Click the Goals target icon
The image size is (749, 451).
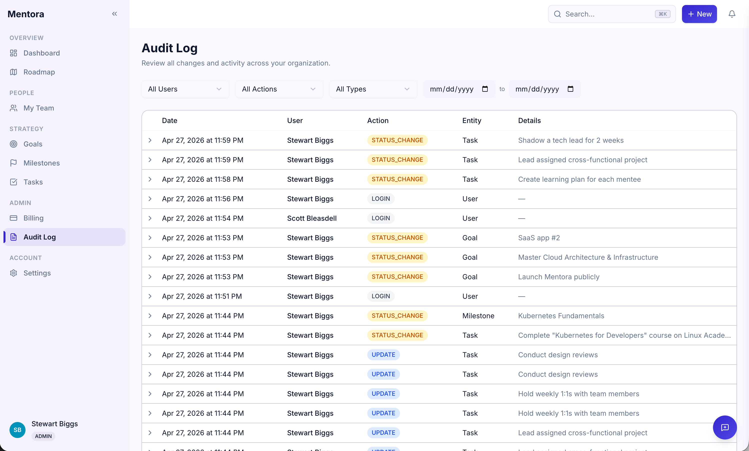pyautogui.click(x=13, y=144)
